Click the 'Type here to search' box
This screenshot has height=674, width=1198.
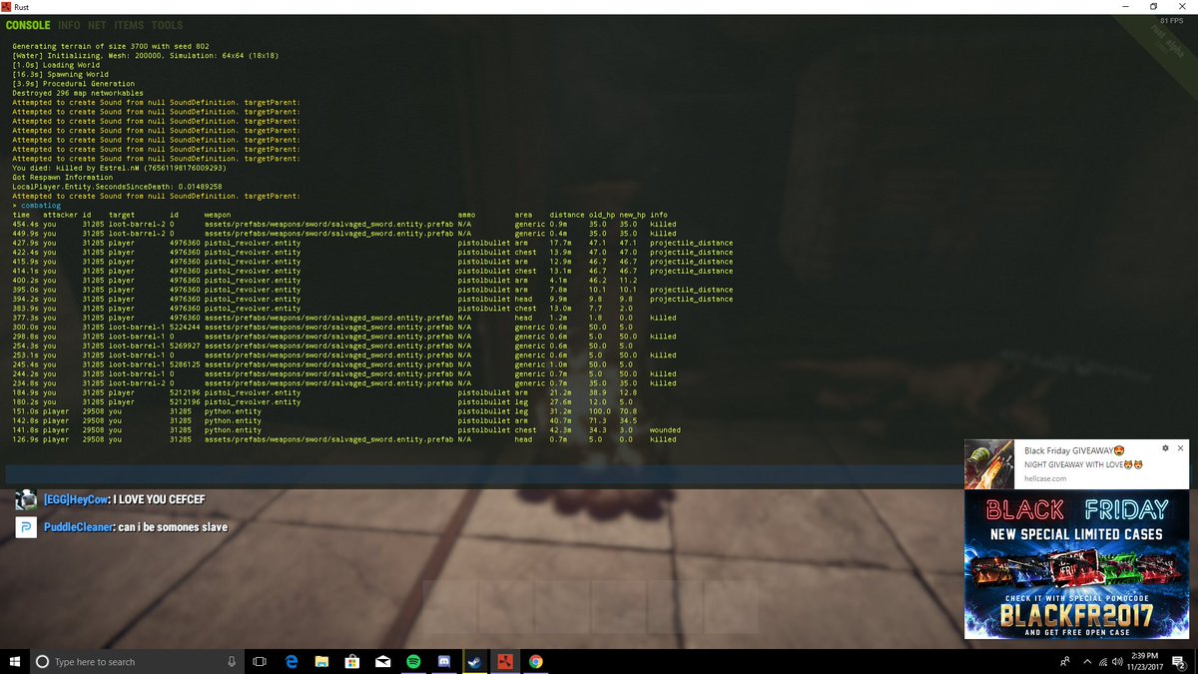click(x=135, y=662)
